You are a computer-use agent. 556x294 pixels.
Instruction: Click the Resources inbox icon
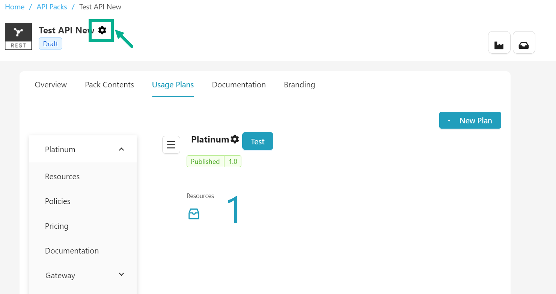pos(194,214)
